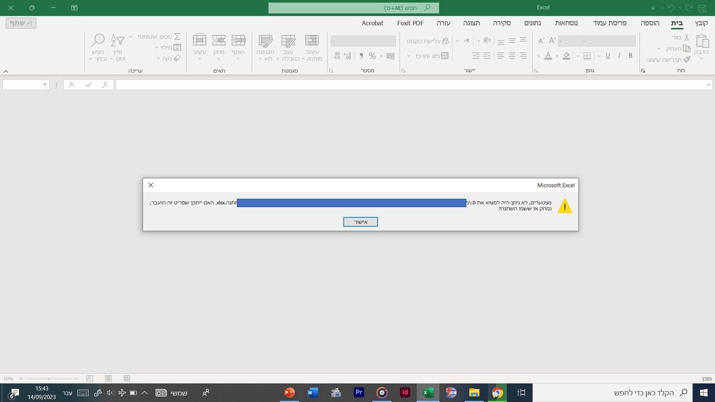This screenshot has width=715, height=402.
Task: Click the Decrease Font Size icon
Action: [x=540, y=41]
